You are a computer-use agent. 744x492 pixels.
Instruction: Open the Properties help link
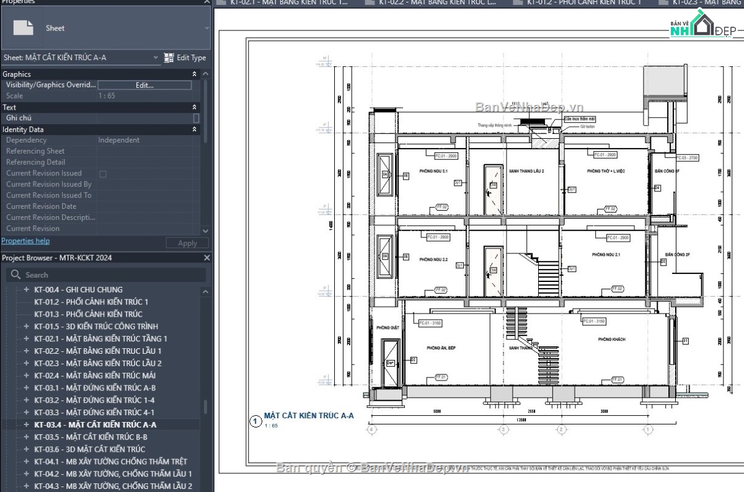tap(25, 241)
